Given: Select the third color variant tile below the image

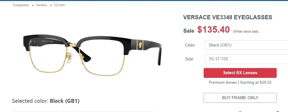Looking at the screenshot, I should click(x=131, y=111).
